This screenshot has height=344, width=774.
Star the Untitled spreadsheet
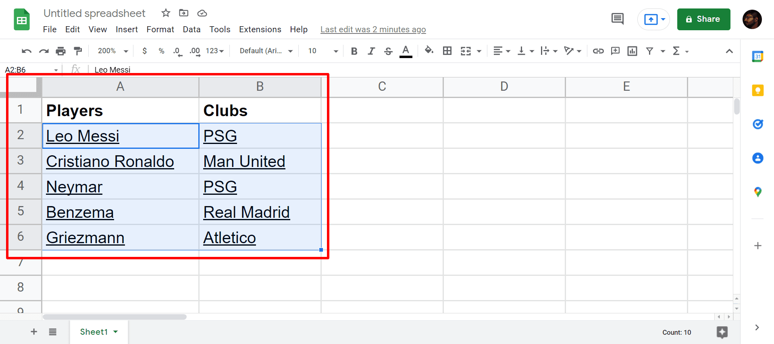coord(166,13)
